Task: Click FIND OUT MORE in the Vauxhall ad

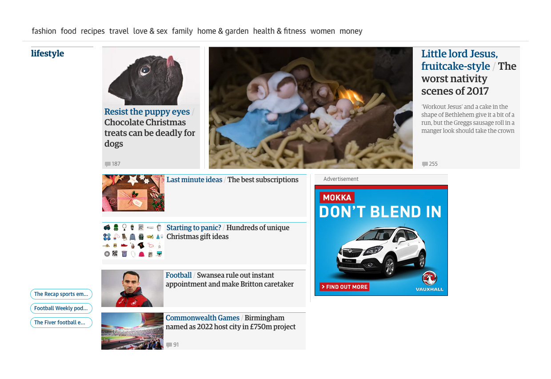Action: (x=344, y=287)
